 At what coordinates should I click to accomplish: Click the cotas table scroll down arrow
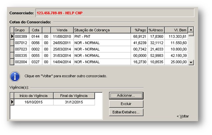tap(191, 62)
